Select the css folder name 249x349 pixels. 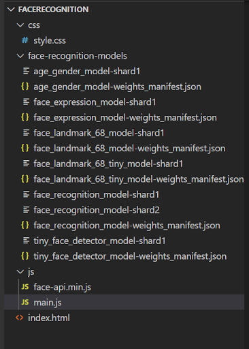34,25
